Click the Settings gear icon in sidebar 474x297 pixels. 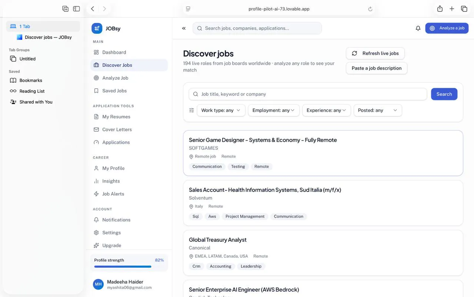[x=96, y=232]
